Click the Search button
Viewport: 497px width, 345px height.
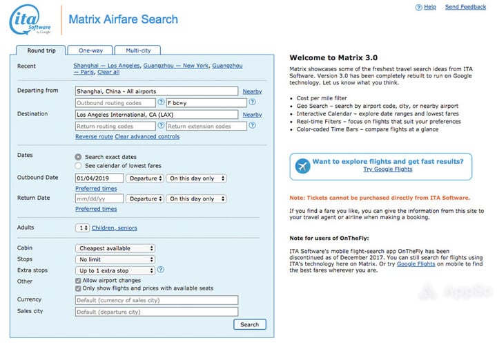(250, 324)
